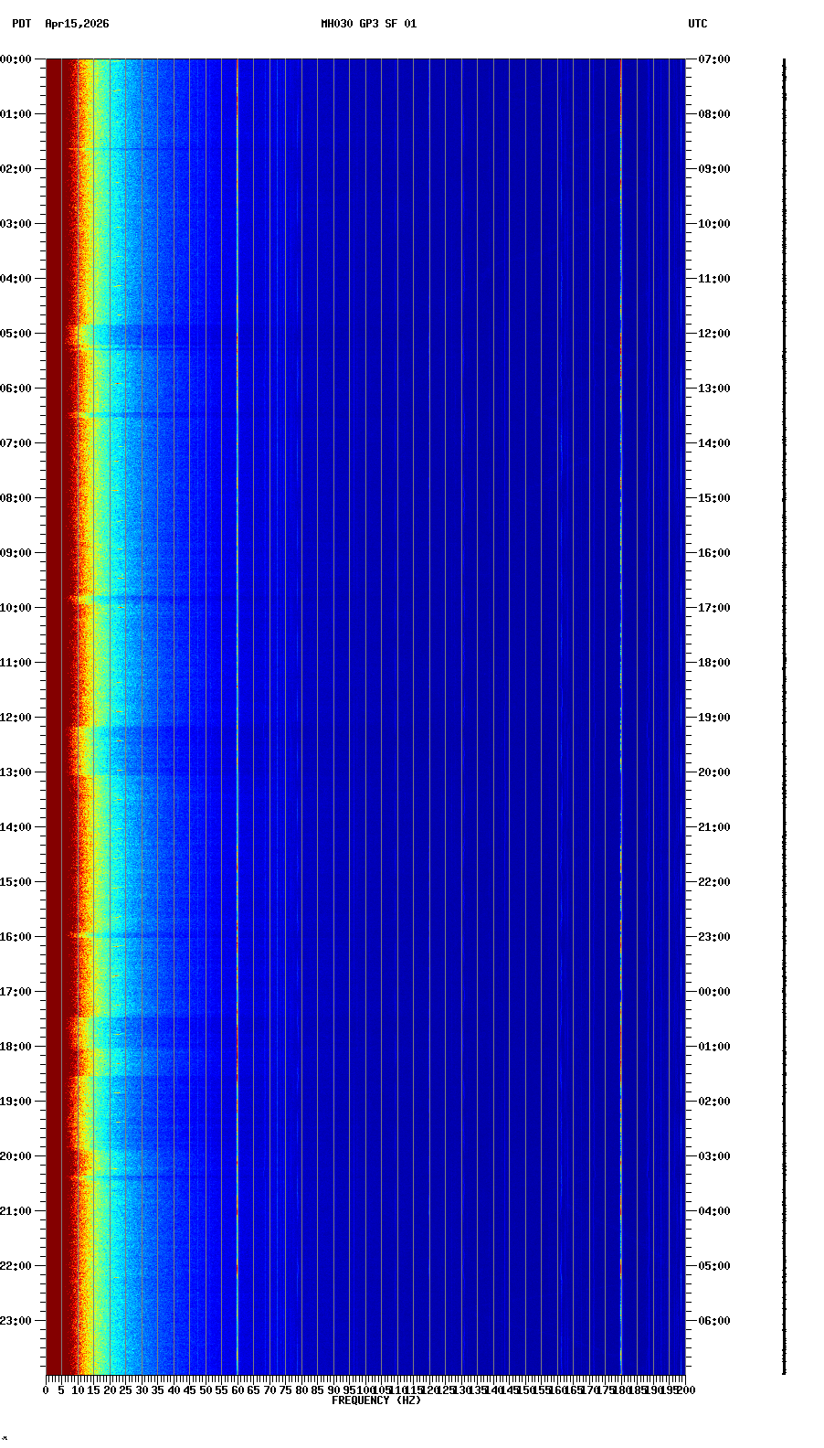Click the 13:00 PDT time label
The width and height of the screenshot is (824, 1448).
16,772
